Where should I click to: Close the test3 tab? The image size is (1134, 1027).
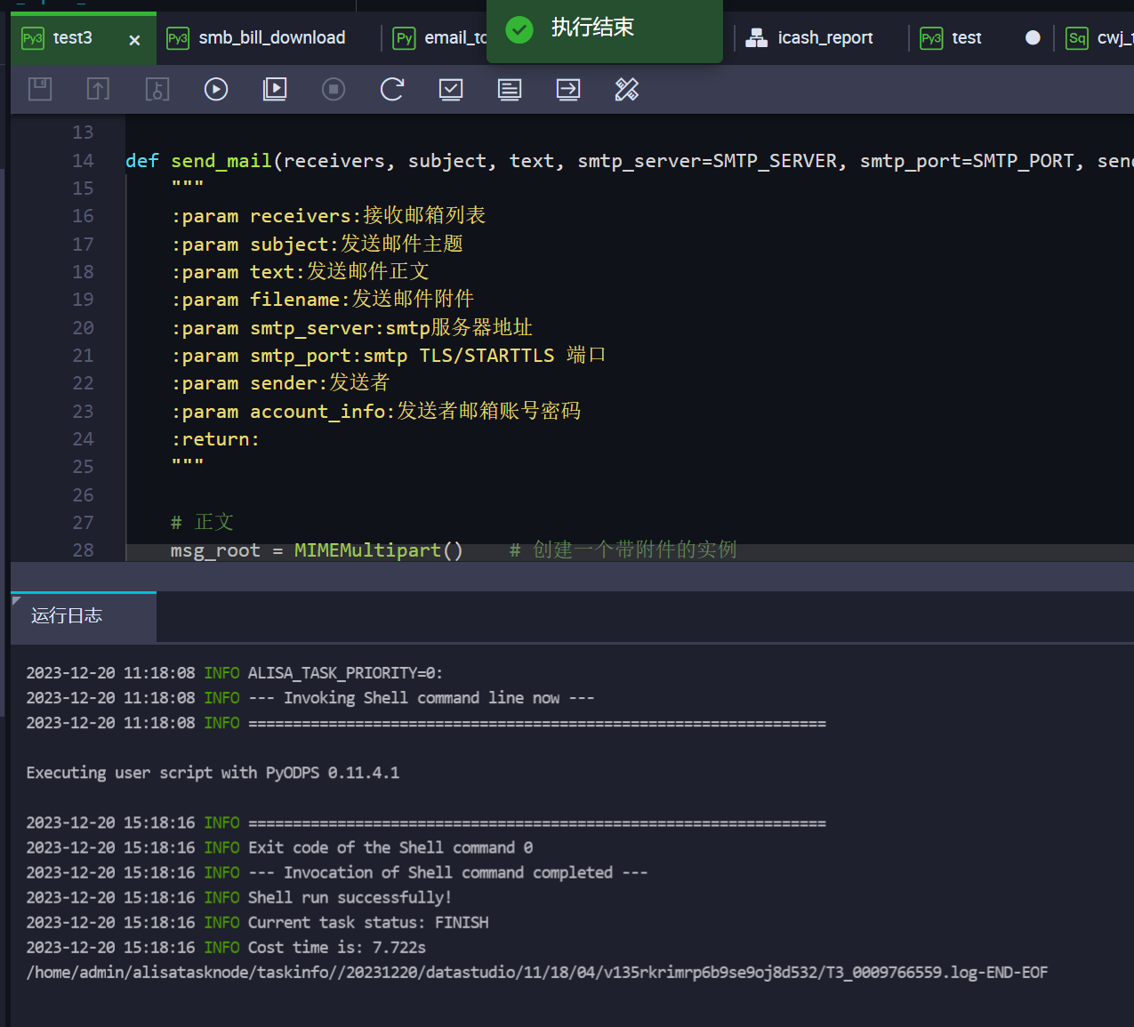point(134,40)
